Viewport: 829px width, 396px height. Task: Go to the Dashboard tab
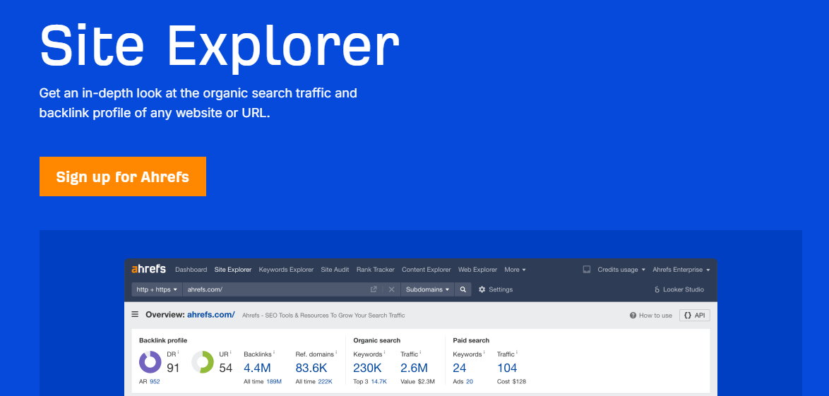pos(191,269)
